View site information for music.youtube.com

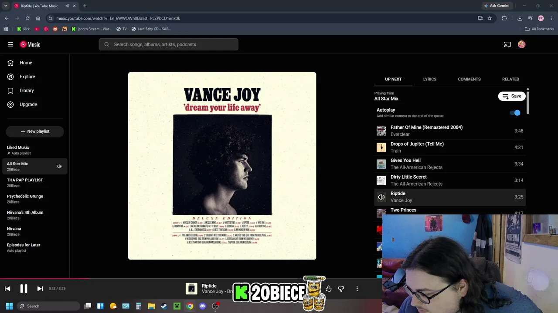point(51,18)
